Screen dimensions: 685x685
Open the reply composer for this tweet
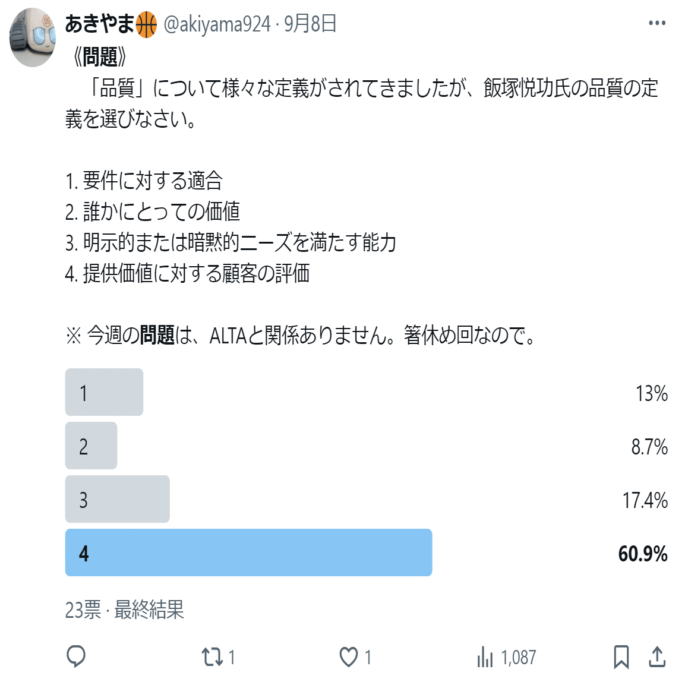pos(76,658)
